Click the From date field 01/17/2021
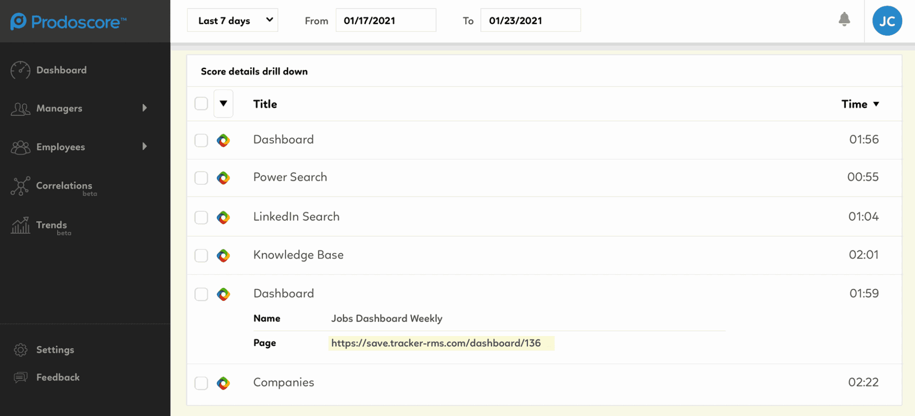 tap(386, 20)
